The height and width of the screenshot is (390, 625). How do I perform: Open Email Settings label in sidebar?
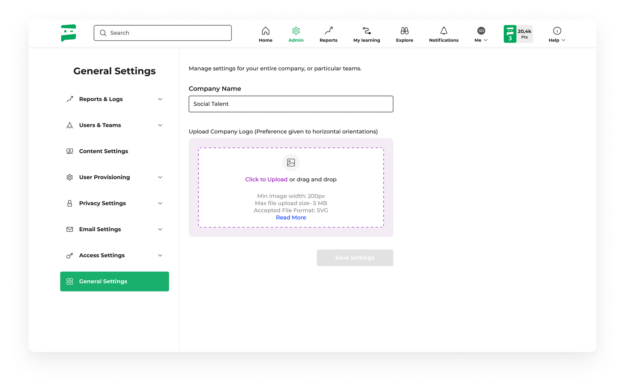pos(100,229)
